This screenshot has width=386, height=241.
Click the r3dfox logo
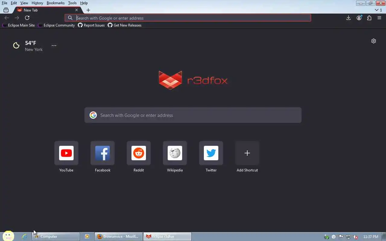point(193,80)
